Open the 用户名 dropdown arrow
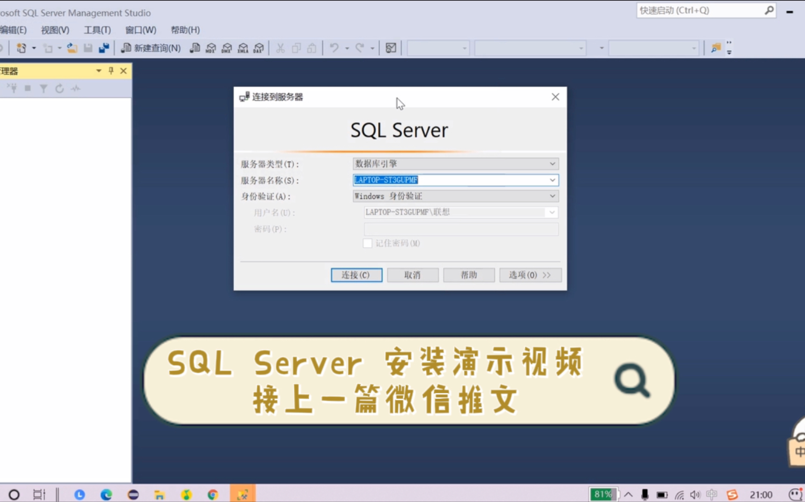The image size is (805, 502). coord(552,212)
